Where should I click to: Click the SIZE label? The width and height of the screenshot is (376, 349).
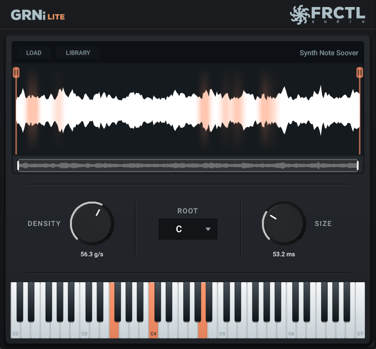pos(323,223)
